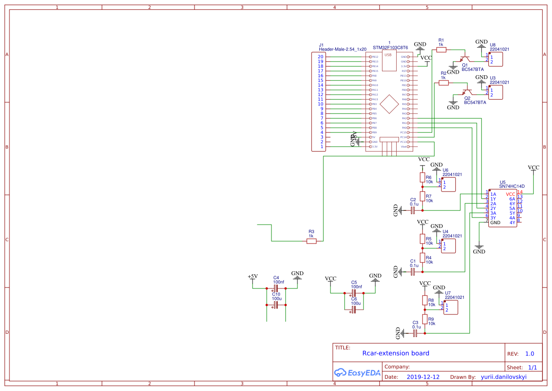Click the 'Header-Male-2.54_1x20' label
The image size is (552, 391).
click(x=342, y=49)
